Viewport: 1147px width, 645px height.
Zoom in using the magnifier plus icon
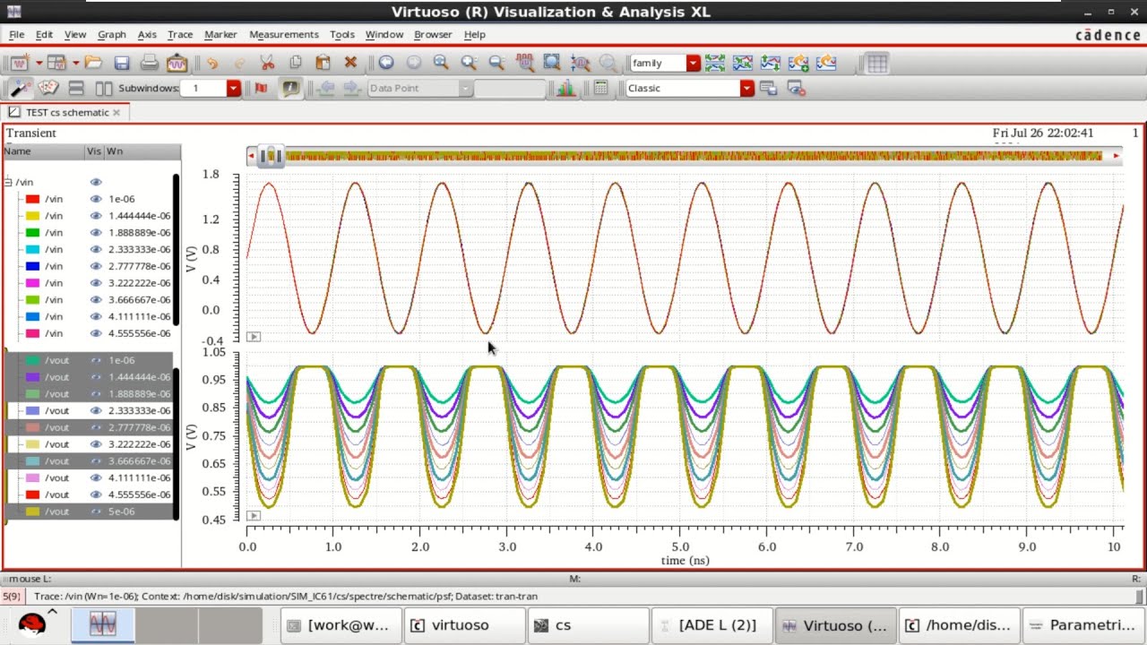point(469,63)
